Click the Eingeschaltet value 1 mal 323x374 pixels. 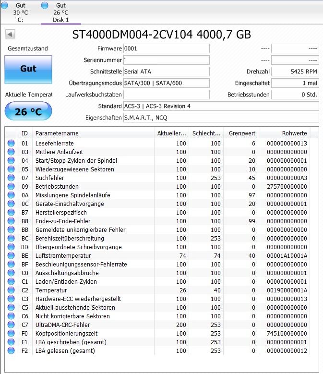tap(295, 83)
